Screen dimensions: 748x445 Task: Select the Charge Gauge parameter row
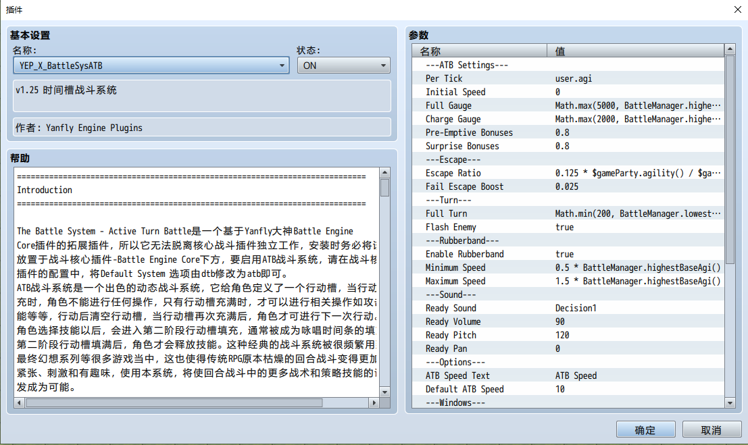tap(568, 119)
